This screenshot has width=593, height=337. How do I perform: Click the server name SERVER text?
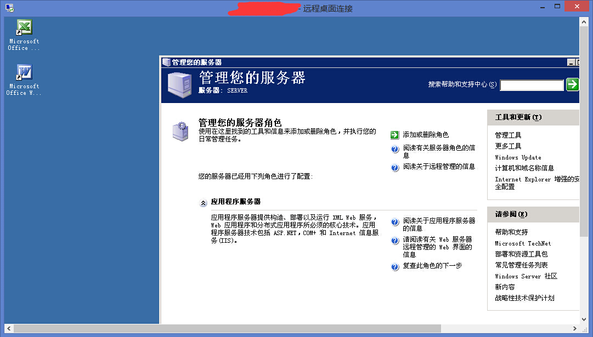pyautogui.click(x=237, y=90)
